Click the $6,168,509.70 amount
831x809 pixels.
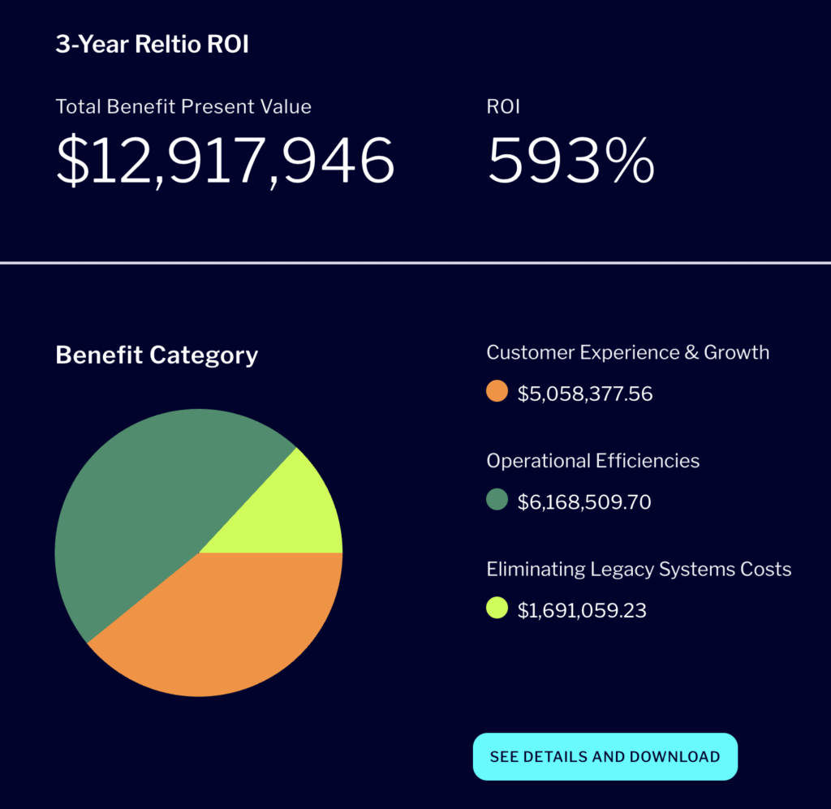click(584, 502)
